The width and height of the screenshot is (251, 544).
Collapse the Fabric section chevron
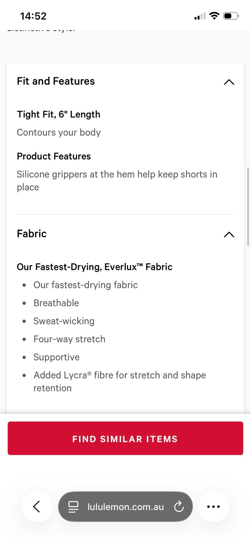pyautogui.click(x=229, y=234)
